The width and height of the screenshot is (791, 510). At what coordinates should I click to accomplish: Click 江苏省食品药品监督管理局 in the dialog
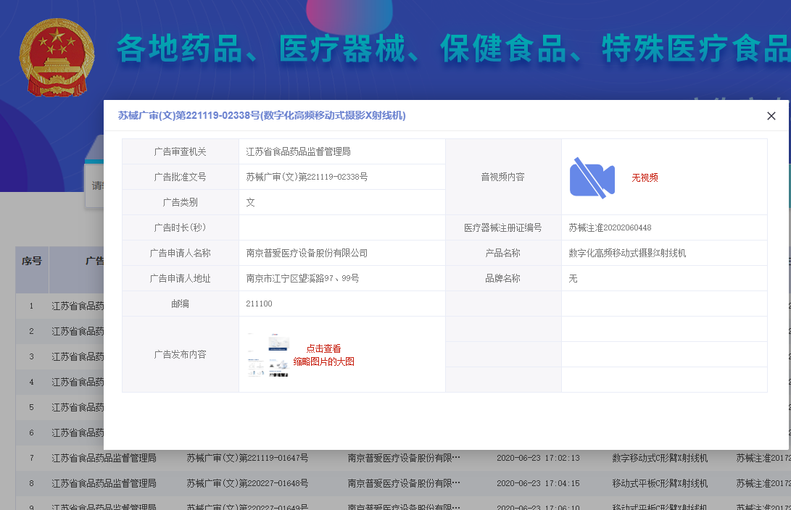click(299, 151)
